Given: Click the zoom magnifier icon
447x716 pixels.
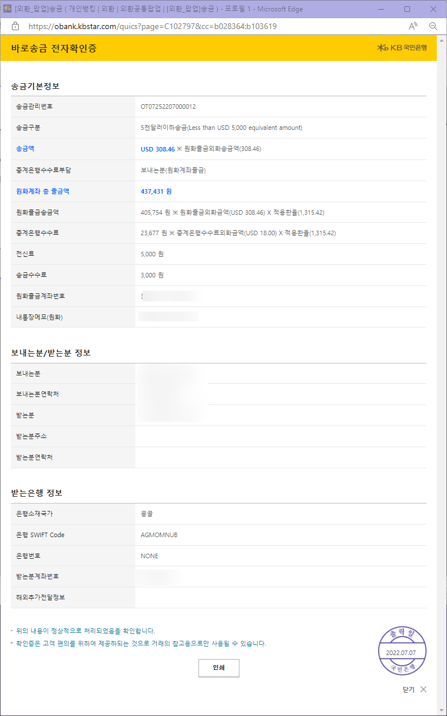Looking at the screenshot, I should pos(433,26).
